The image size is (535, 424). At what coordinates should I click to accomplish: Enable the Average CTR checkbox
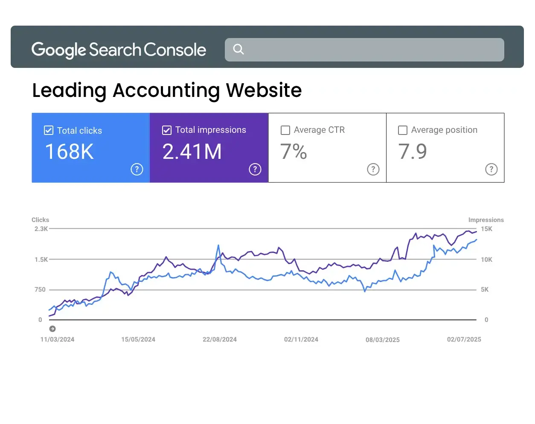point(285,130)
